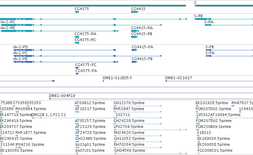Screen dimensions: 253x155
Task: Select EK296415.5prime EST label
Action: coord(16,139)
